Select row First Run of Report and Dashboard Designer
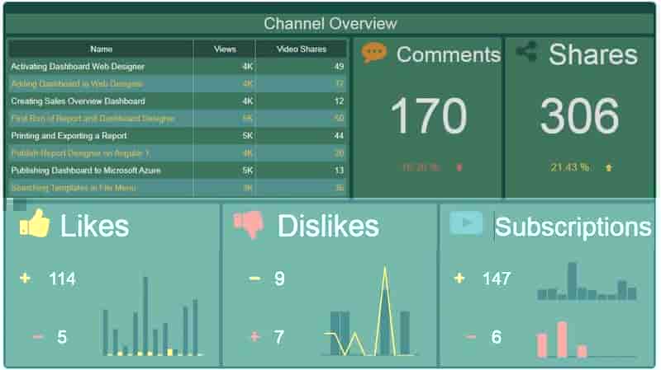The image size is (661, 370). tap(178, 118)
